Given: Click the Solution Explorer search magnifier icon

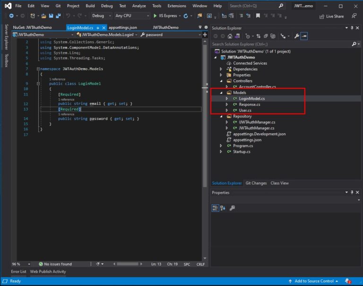Looking at the screenshot, I should [x=354, y=44].
